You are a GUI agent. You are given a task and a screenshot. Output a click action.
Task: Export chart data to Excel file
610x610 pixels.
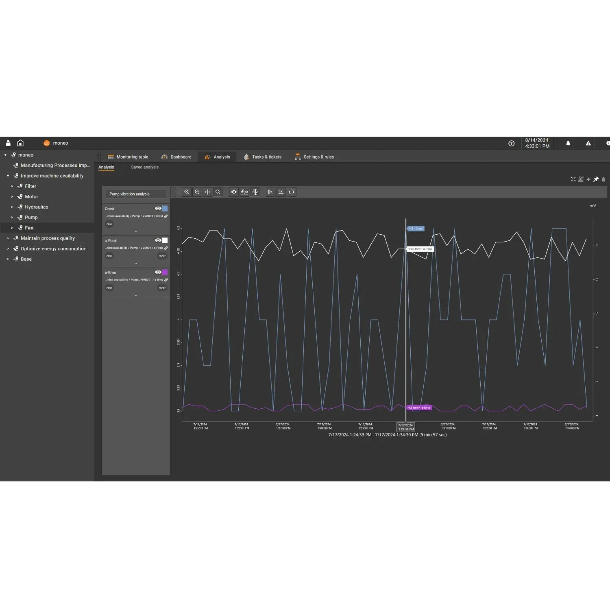coord(581,179)
